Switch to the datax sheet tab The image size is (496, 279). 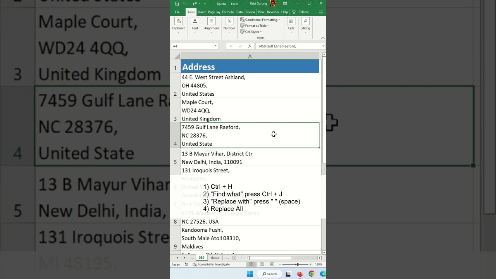(215, 258)
